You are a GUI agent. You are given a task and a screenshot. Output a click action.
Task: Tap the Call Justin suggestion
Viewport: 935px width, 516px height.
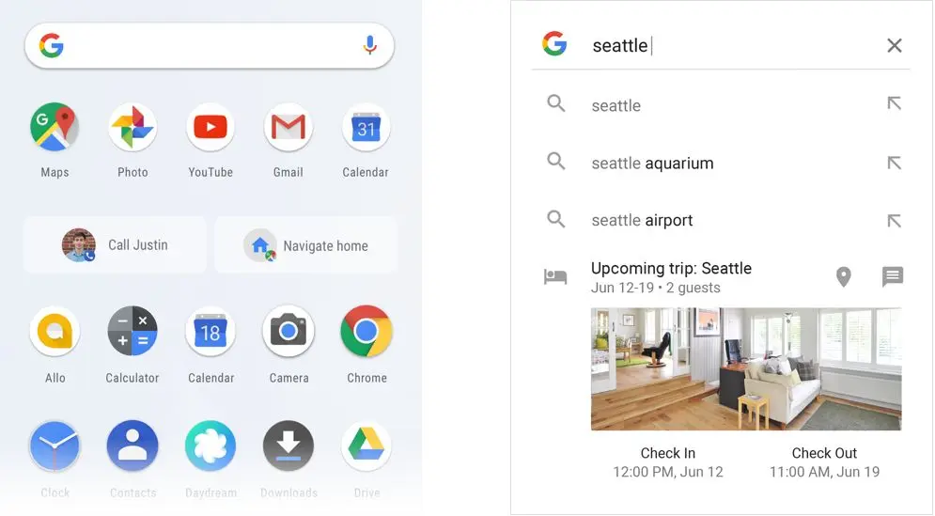pos(115,245)
